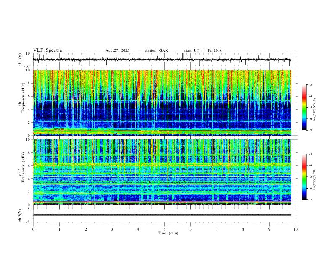Click the Time (min) axis label
This screenshot has width=333, height=257.
click(x=168, y=233)
